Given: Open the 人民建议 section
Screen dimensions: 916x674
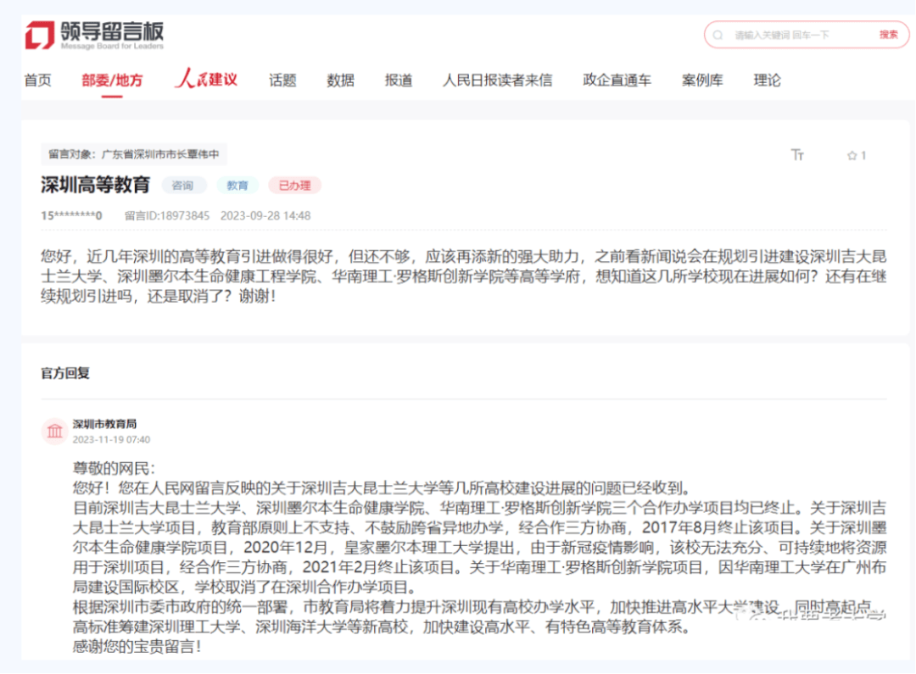Looking at the screenshot, I should click(x=208, y=79).
